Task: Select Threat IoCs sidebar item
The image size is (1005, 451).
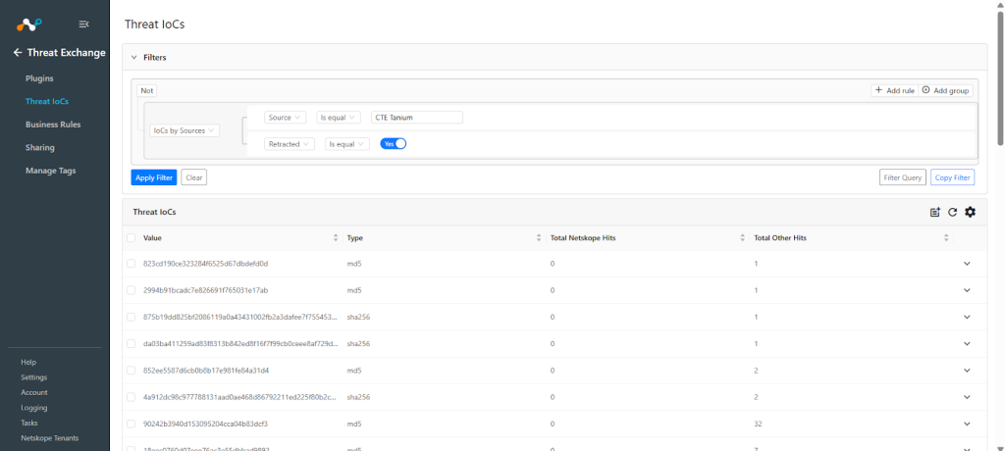Action: 47,101
